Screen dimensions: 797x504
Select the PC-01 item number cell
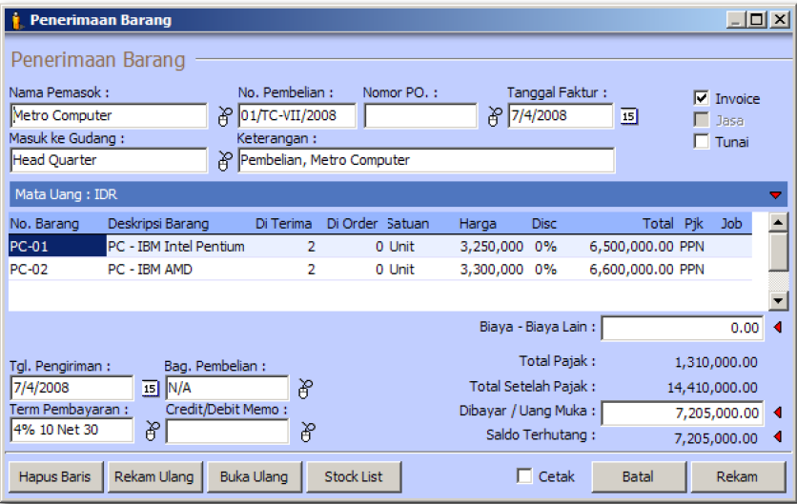click(57, 247)
